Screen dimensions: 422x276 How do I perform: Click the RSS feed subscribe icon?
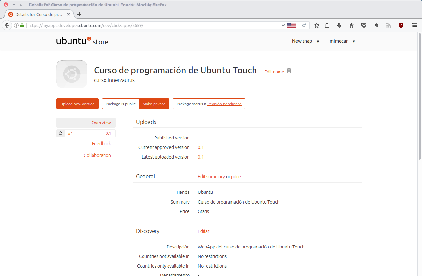[389, 25]
